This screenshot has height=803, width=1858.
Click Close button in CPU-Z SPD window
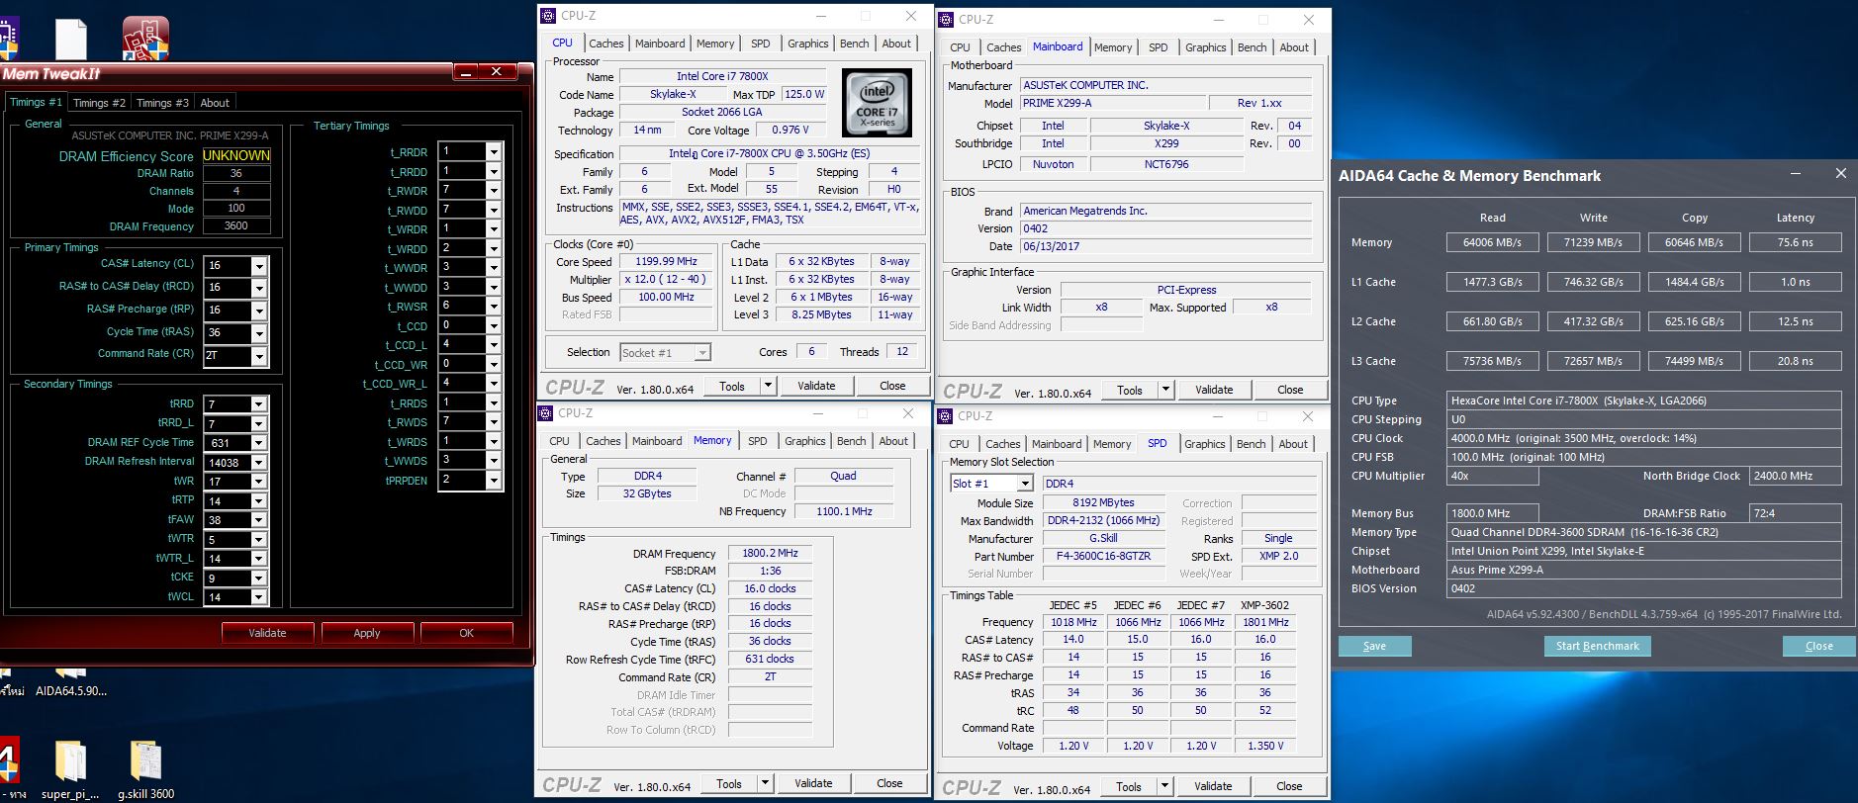click(x=1289, y=787)
